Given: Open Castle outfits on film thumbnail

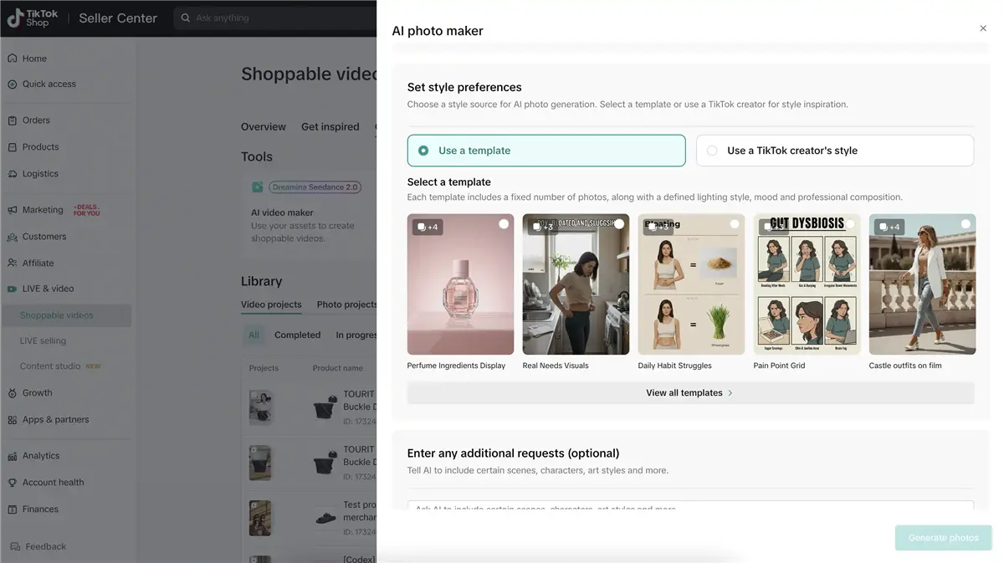Looking at the screenshot, I should click(923, 284).
